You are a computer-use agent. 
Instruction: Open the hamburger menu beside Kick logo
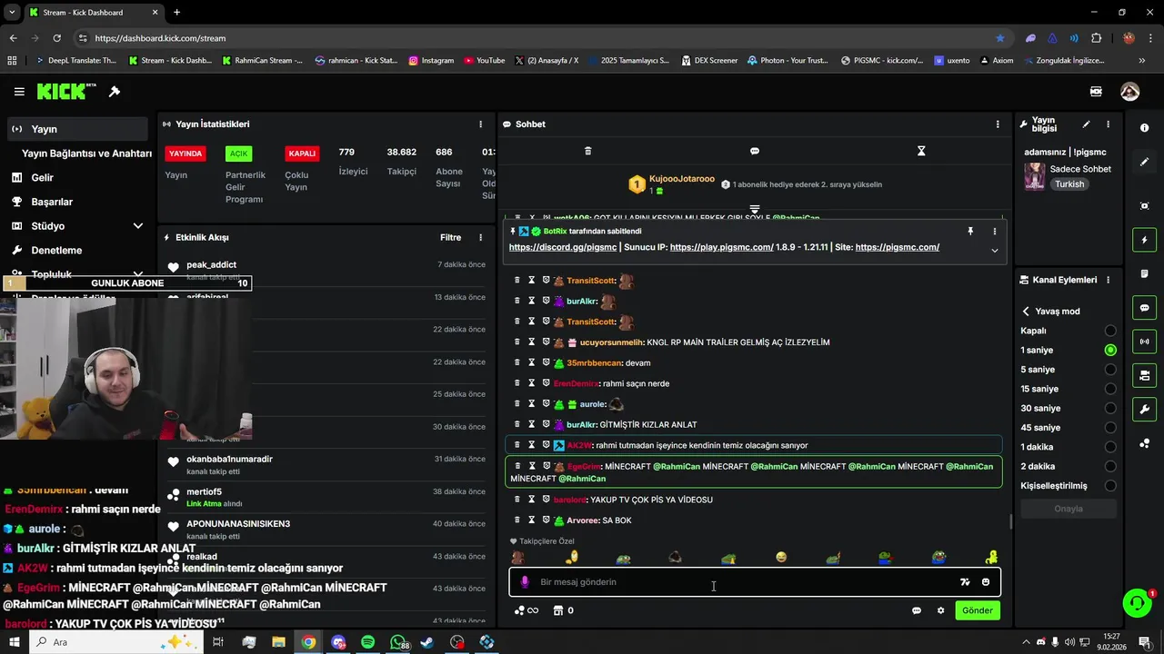pos(19,92)
